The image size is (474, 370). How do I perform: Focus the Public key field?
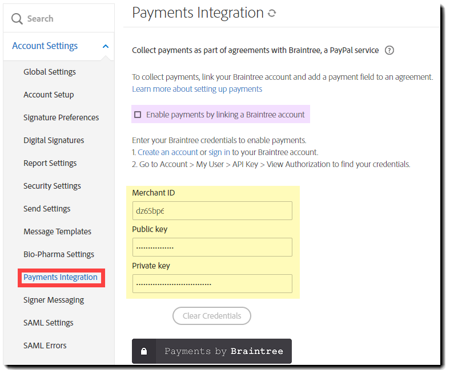tap(212, 247)
